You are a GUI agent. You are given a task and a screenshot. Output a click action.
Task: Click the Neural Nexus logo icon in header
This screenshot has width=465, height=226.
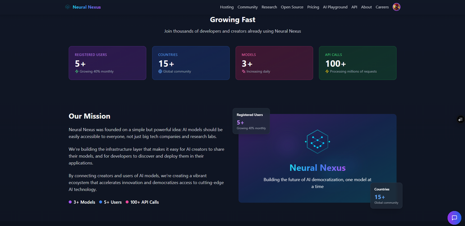click(x=67, y=7)
